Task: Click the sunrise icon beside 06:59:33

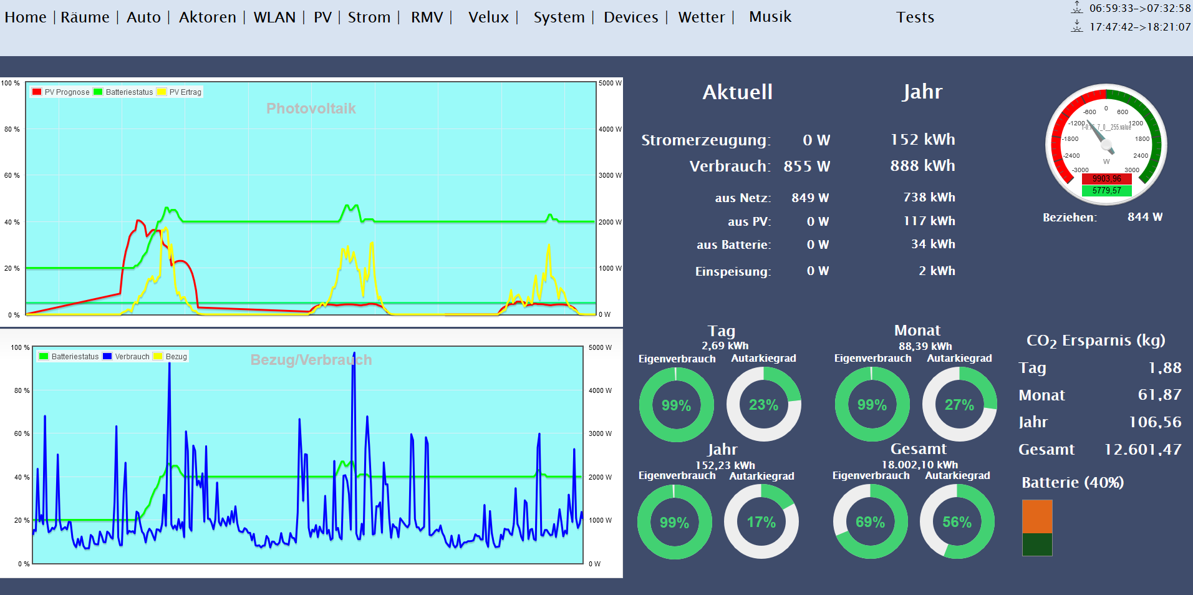Action: point(1077,8)
